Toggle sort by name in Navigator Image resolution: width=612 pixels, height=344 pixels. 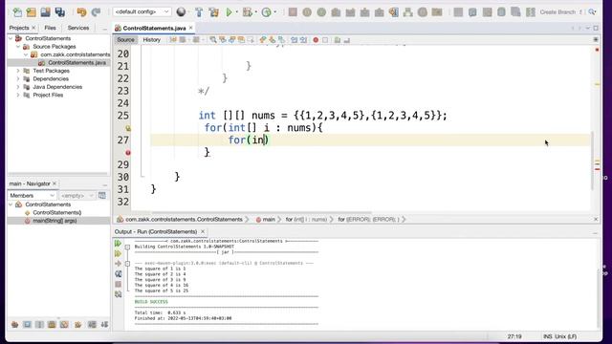coord(92,325)
